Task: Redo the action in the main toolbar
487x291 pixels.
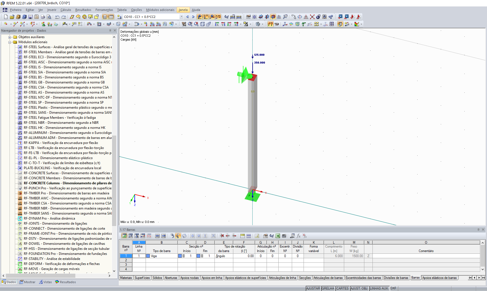Action: point(64,17)
